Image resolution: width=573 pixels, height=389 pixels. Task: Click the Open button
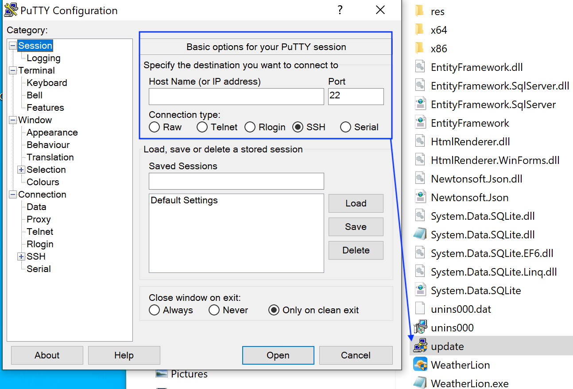click(278, 355)
